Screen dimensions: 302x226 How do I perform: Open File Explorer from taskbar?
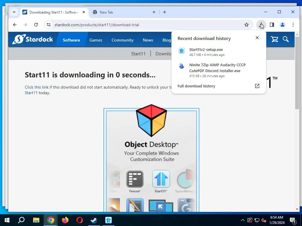(36, 220)
